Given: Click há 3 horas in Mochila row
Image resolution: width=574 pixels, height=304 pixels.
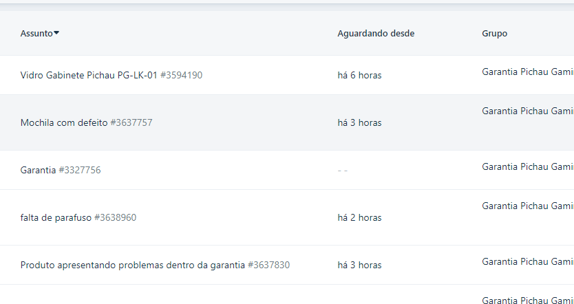Looking at the screenshot, I should point(359,123).
